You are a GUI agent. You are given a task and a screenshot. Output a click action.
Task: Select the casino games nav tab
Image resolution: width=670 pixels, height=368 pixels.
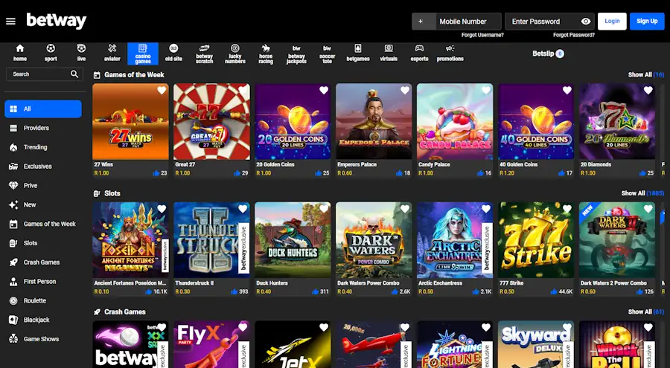pos(143,54)
